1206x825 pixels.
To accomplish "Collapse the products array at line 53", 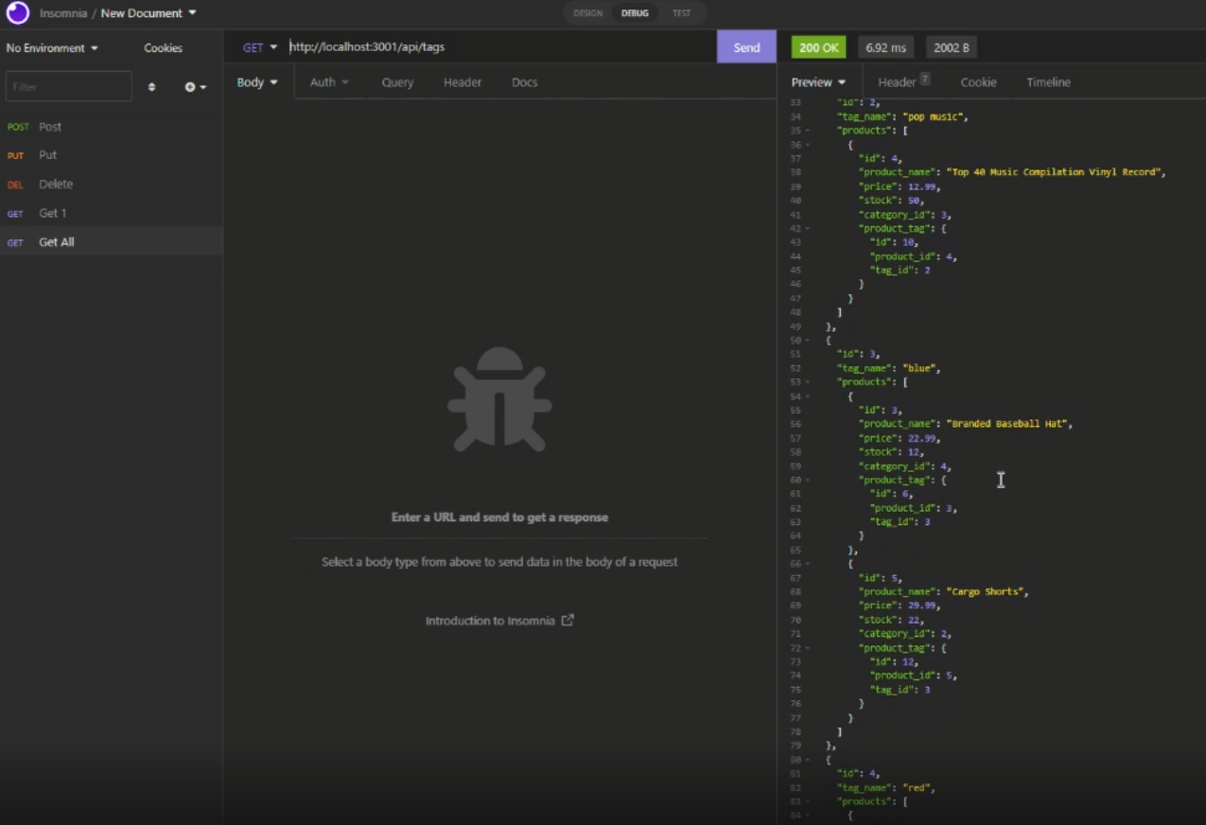I will click(x=807, y=382).
